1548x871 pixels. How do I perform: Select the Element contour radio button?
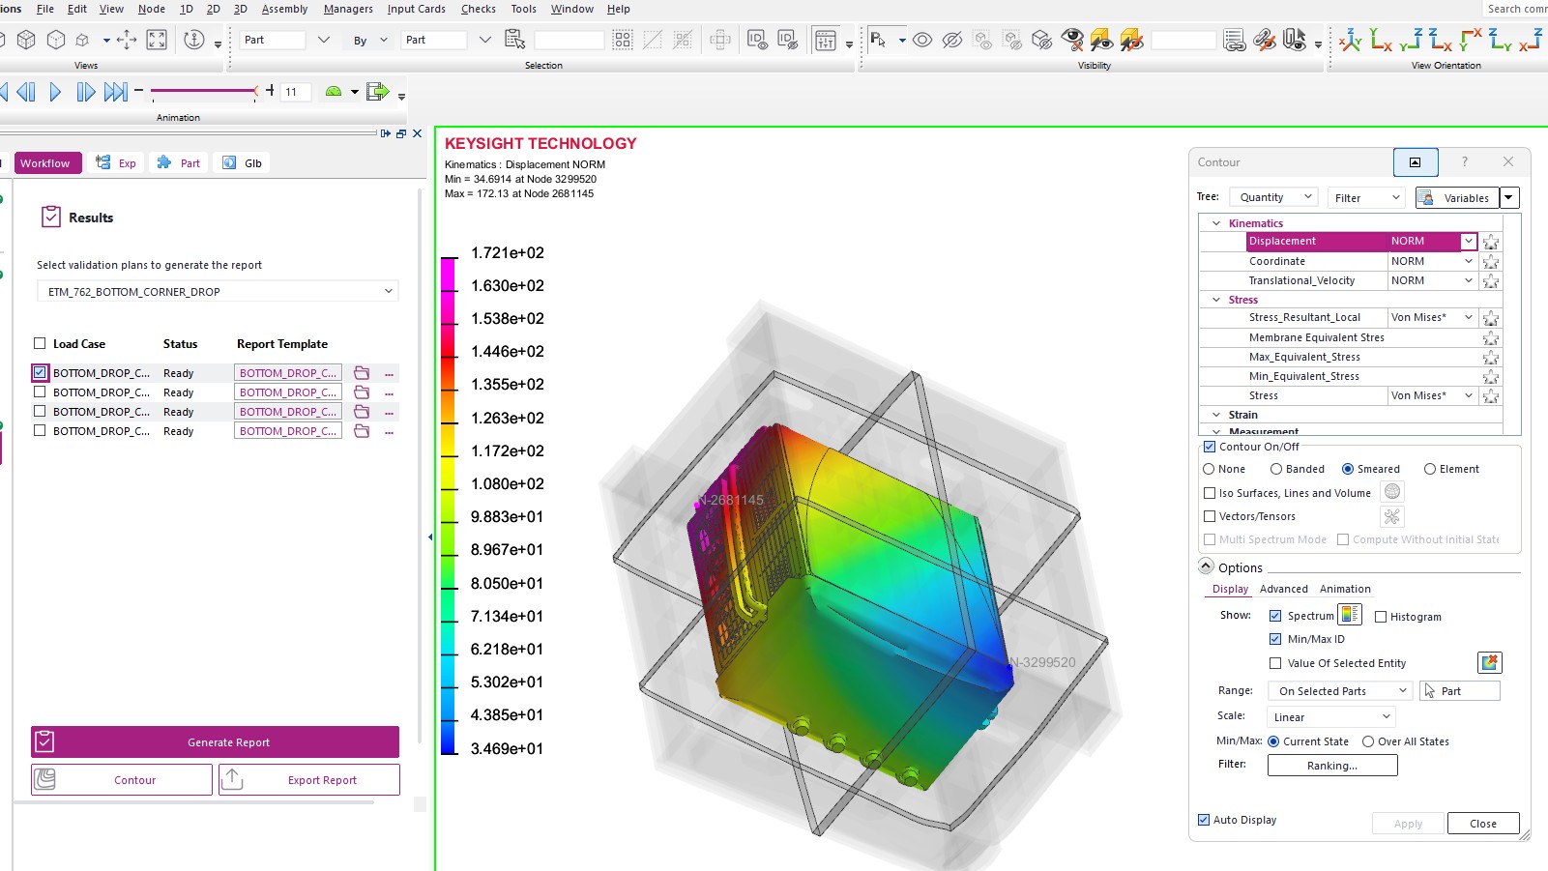tap(1430, 469)
